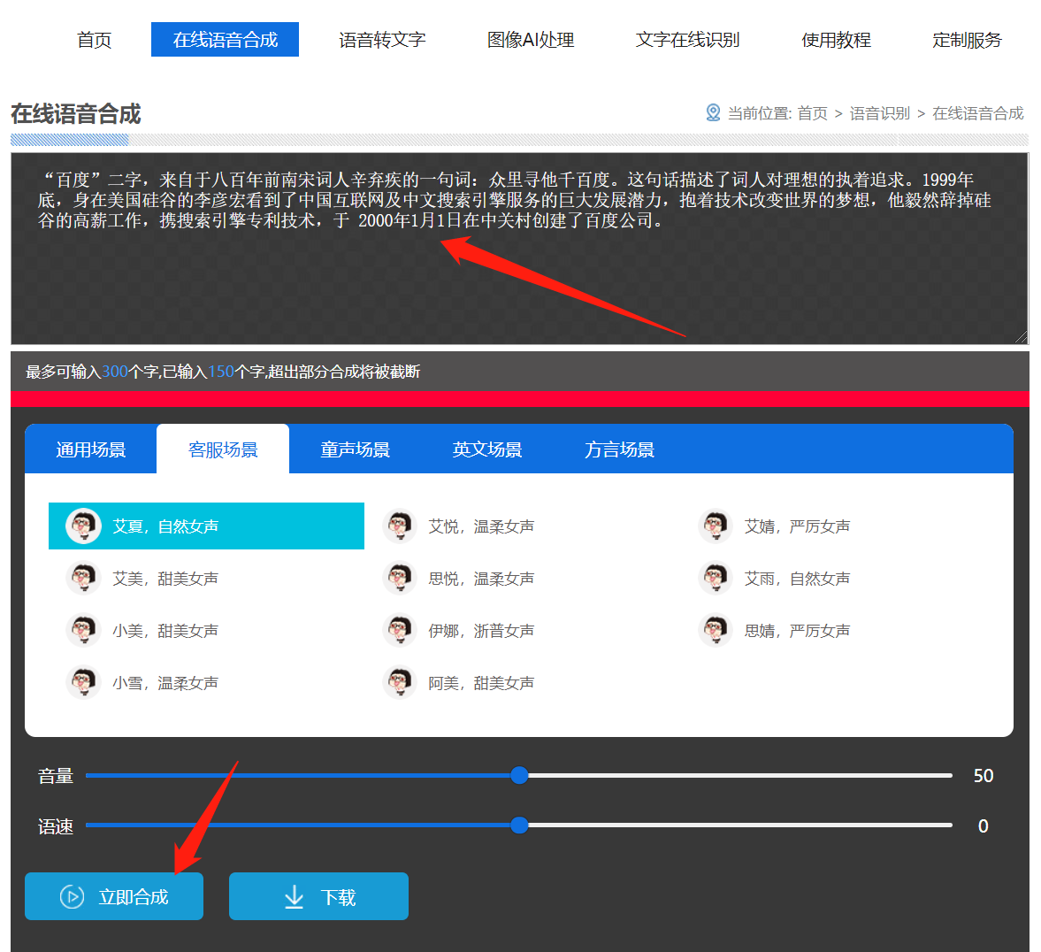Click the 音量 slider handle
The width and height of the screenshot is (1041, 952).
click(519, 775)
